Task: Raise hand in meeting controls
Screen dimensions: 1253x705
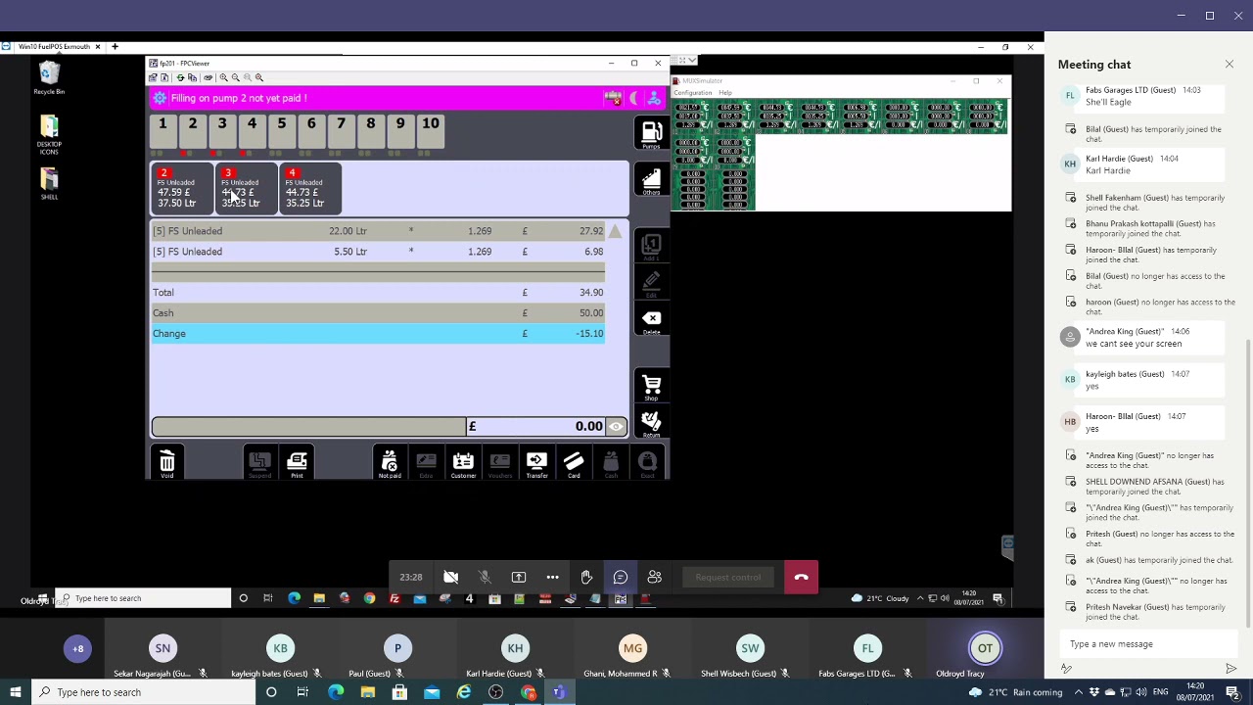Action: click(586, 577)
